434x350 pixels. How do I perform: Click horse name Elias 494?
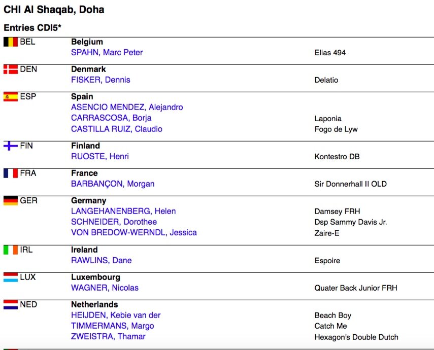tap(330, 53)
